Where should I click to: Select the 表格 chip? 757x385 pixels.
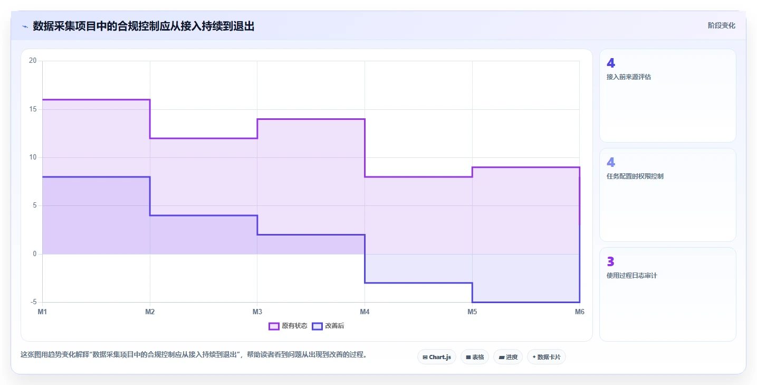tap(475, 357)
